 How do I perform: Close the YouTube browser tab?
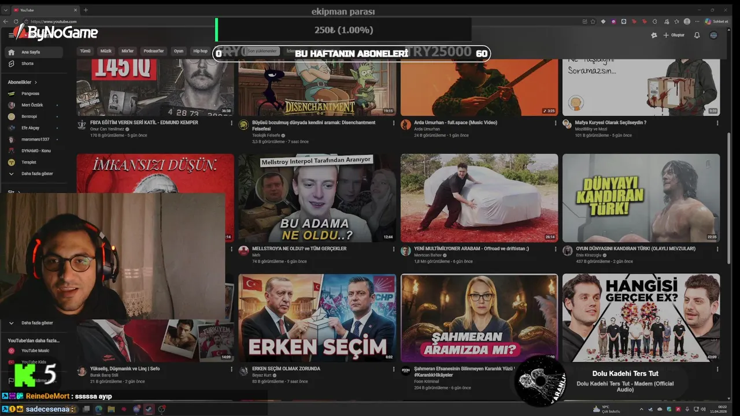pyautogui.click(x=74, y=10)
